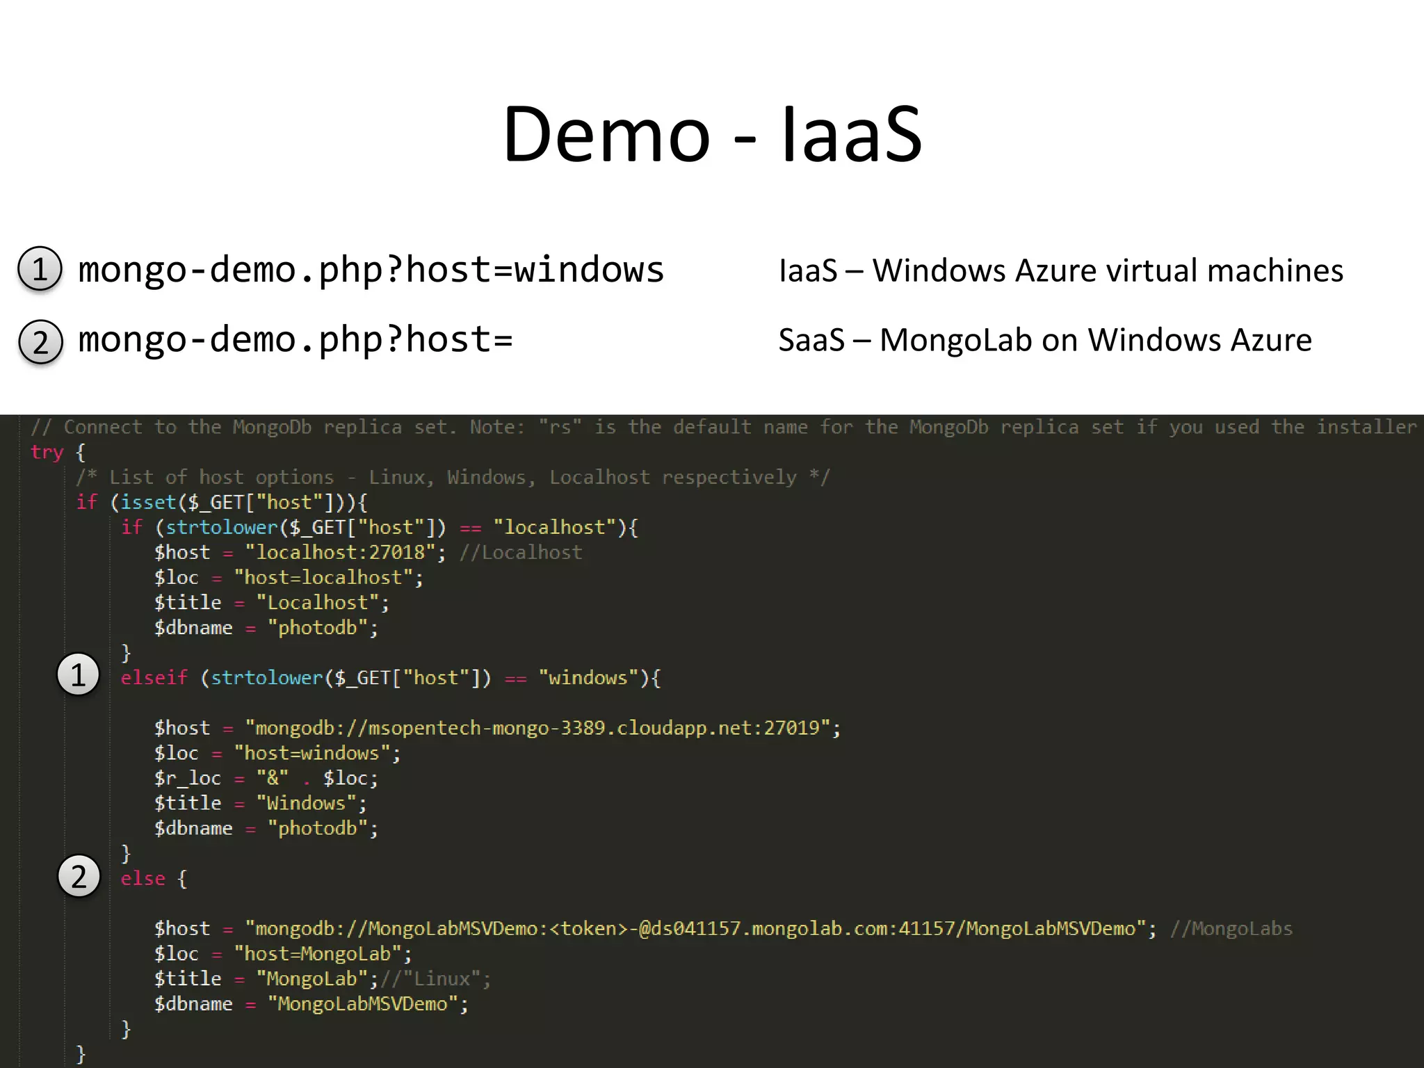Click 'mongo-demo.php?host=' text in item 2

click(x=296, y=339)
